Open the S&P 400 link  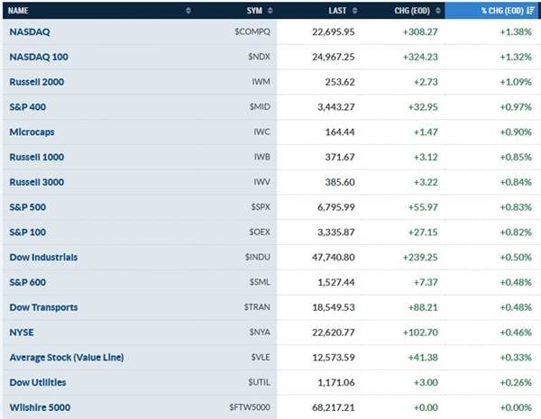click(28, 107)
